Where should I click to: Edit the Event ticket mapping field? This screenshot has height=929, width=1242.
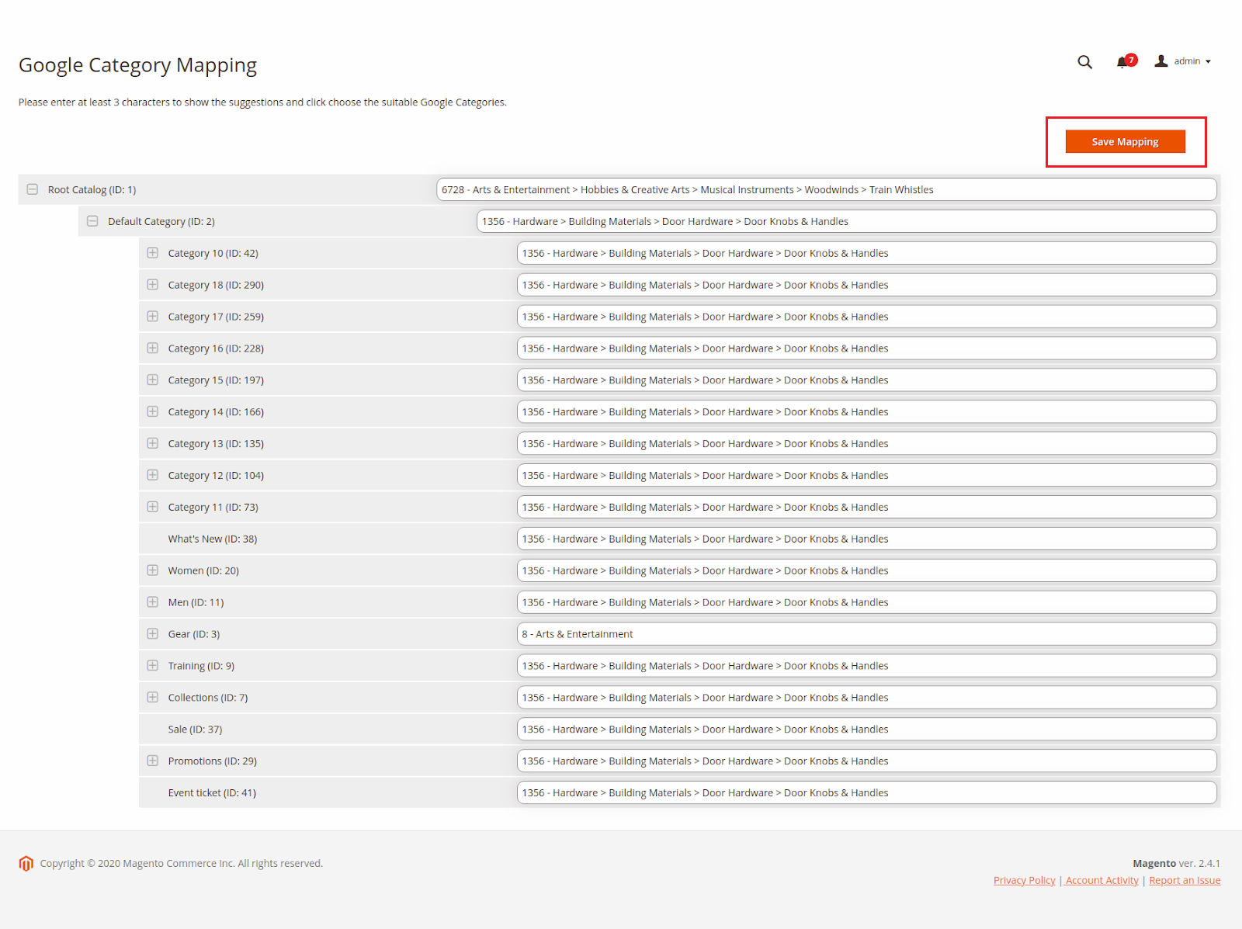867,792
